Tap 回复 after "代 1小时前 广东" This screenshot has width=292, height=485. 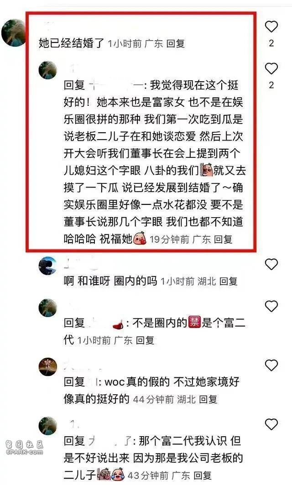point(145,340)
